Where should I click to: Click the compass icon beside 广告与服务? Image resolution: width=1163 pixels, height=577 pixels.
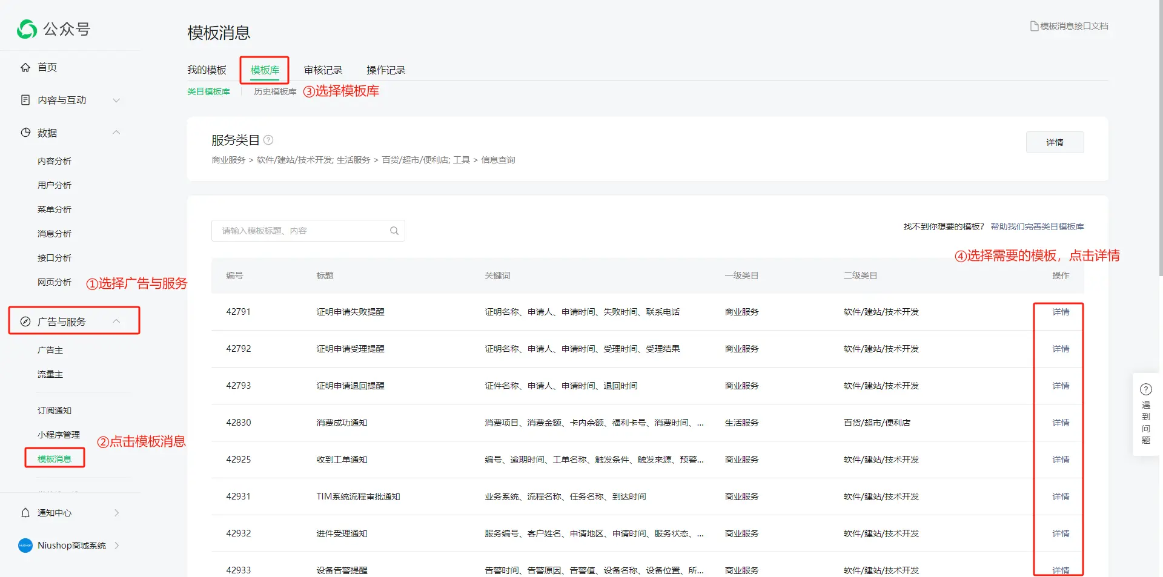point(25,321)
